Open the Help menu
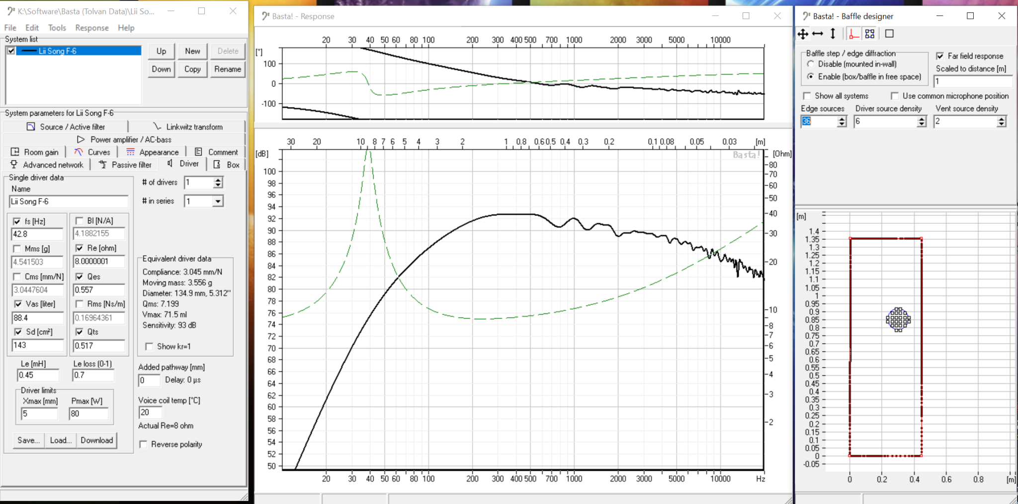This screenshot has height=504, width=1018. pos(126,28)
